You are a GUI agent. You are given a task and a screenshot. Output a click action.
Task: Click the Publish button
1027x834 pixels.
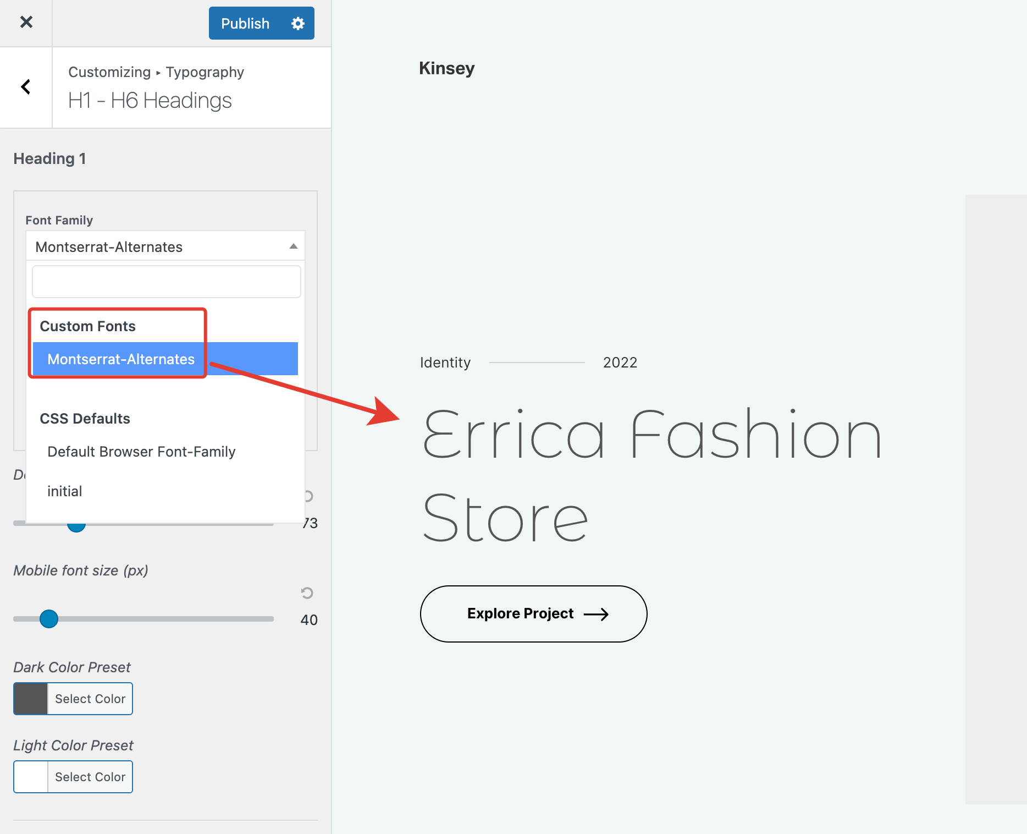pos(245,24)
